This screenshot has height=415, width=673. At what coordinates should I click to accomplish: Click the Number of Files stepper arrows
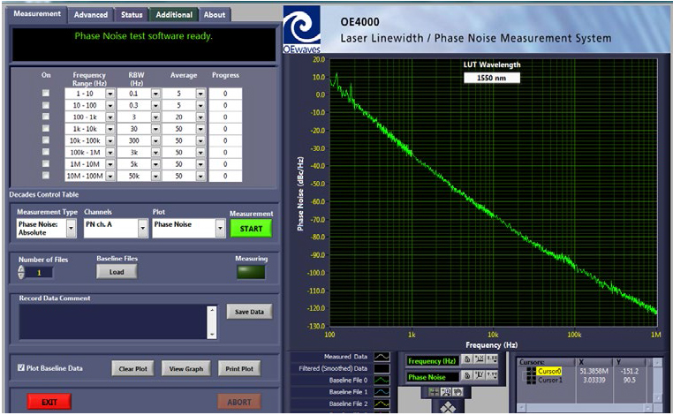(x=21, y=272)
